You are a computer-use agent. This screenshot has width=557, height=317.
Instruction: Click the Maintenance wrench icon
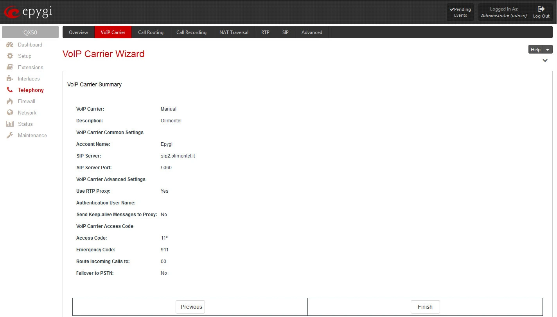point(10,135)
